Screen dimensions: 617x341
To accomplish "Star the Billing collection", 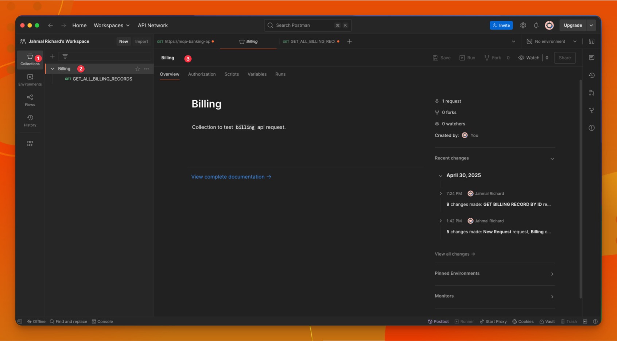I will click(x=137, y=69).
